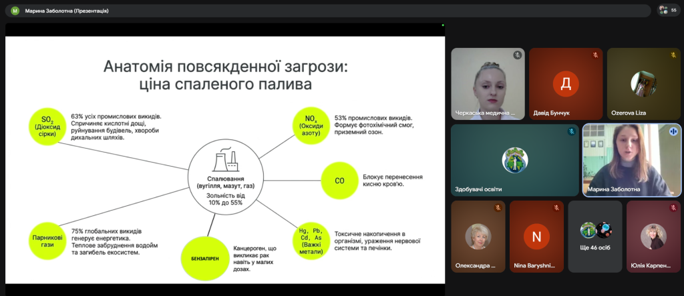The image size is (684, 296).
Task: Click the Марина Заболотна (Презентація) title label
Action: point(67,11)
